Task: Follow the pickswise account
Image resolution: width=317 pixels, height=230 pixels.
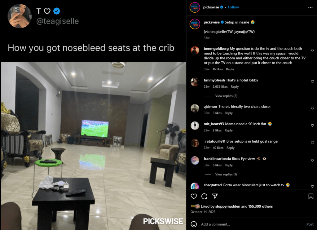Action: tap(233, 7)
